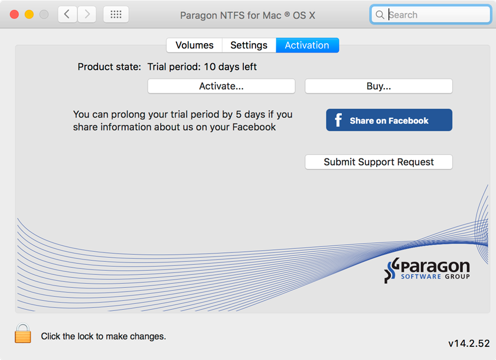The height and width of the screenshot is (360, 496).
Task: Open the Settings tab
Action: (249, 45)
